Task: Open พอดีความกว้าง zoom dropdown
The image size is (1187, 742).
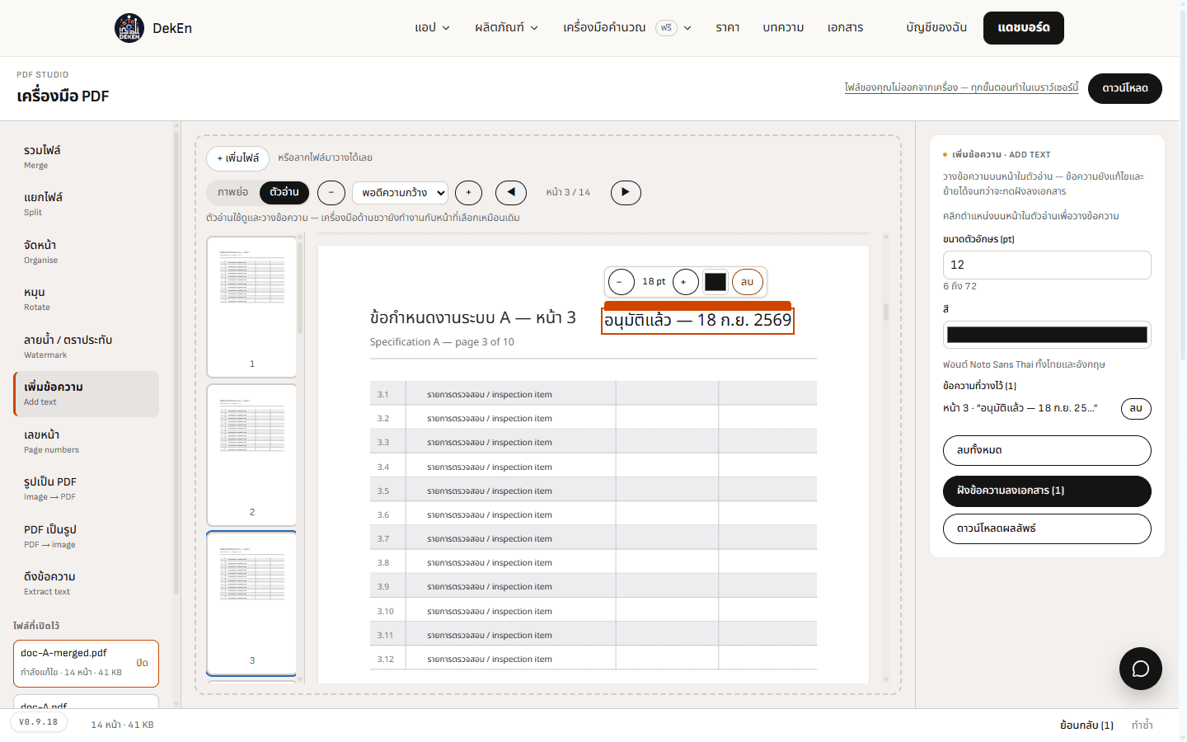Action: 400,192
